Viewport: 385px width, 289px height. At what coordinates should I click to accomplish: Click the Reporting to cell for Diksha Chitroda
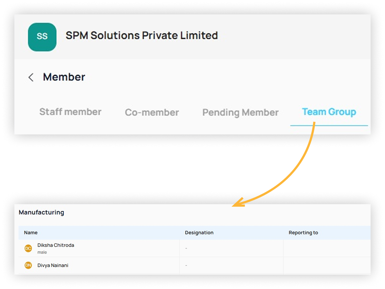326,248
